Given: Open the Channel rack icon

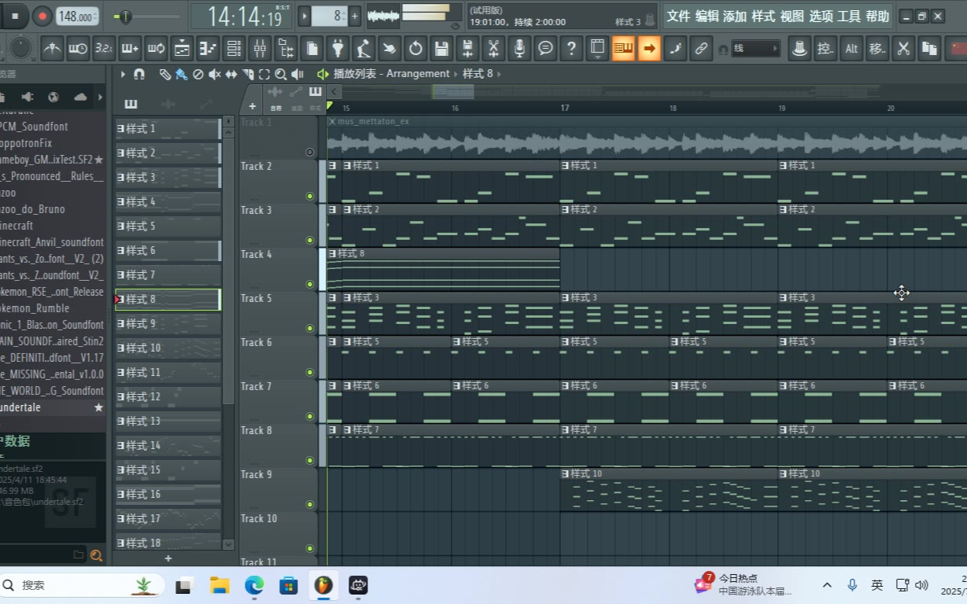Looking at the screenshot, I should pos(234,49).
